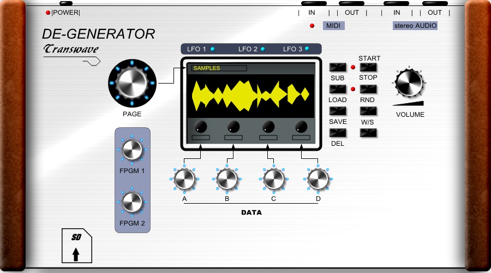The width and height of the screenshot is (491, 273).
Task: Click the SAMPLES waveform display
Action: tap(250, 93)
